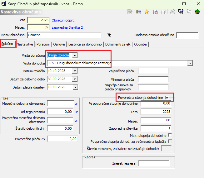The image size is (204, 178).
Task: Maximize the Saop window
Action: pos(184,4)
